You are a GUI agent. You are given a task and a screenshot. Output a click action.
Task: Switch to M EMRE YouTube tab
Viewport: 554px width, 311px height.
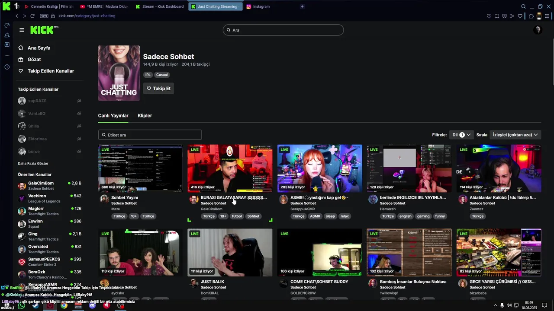104,6
